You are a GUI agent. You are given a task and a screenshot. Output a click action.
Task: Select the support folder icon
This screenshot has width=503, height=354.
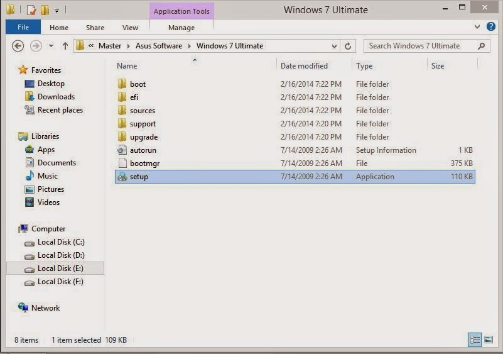click(122, 123)
